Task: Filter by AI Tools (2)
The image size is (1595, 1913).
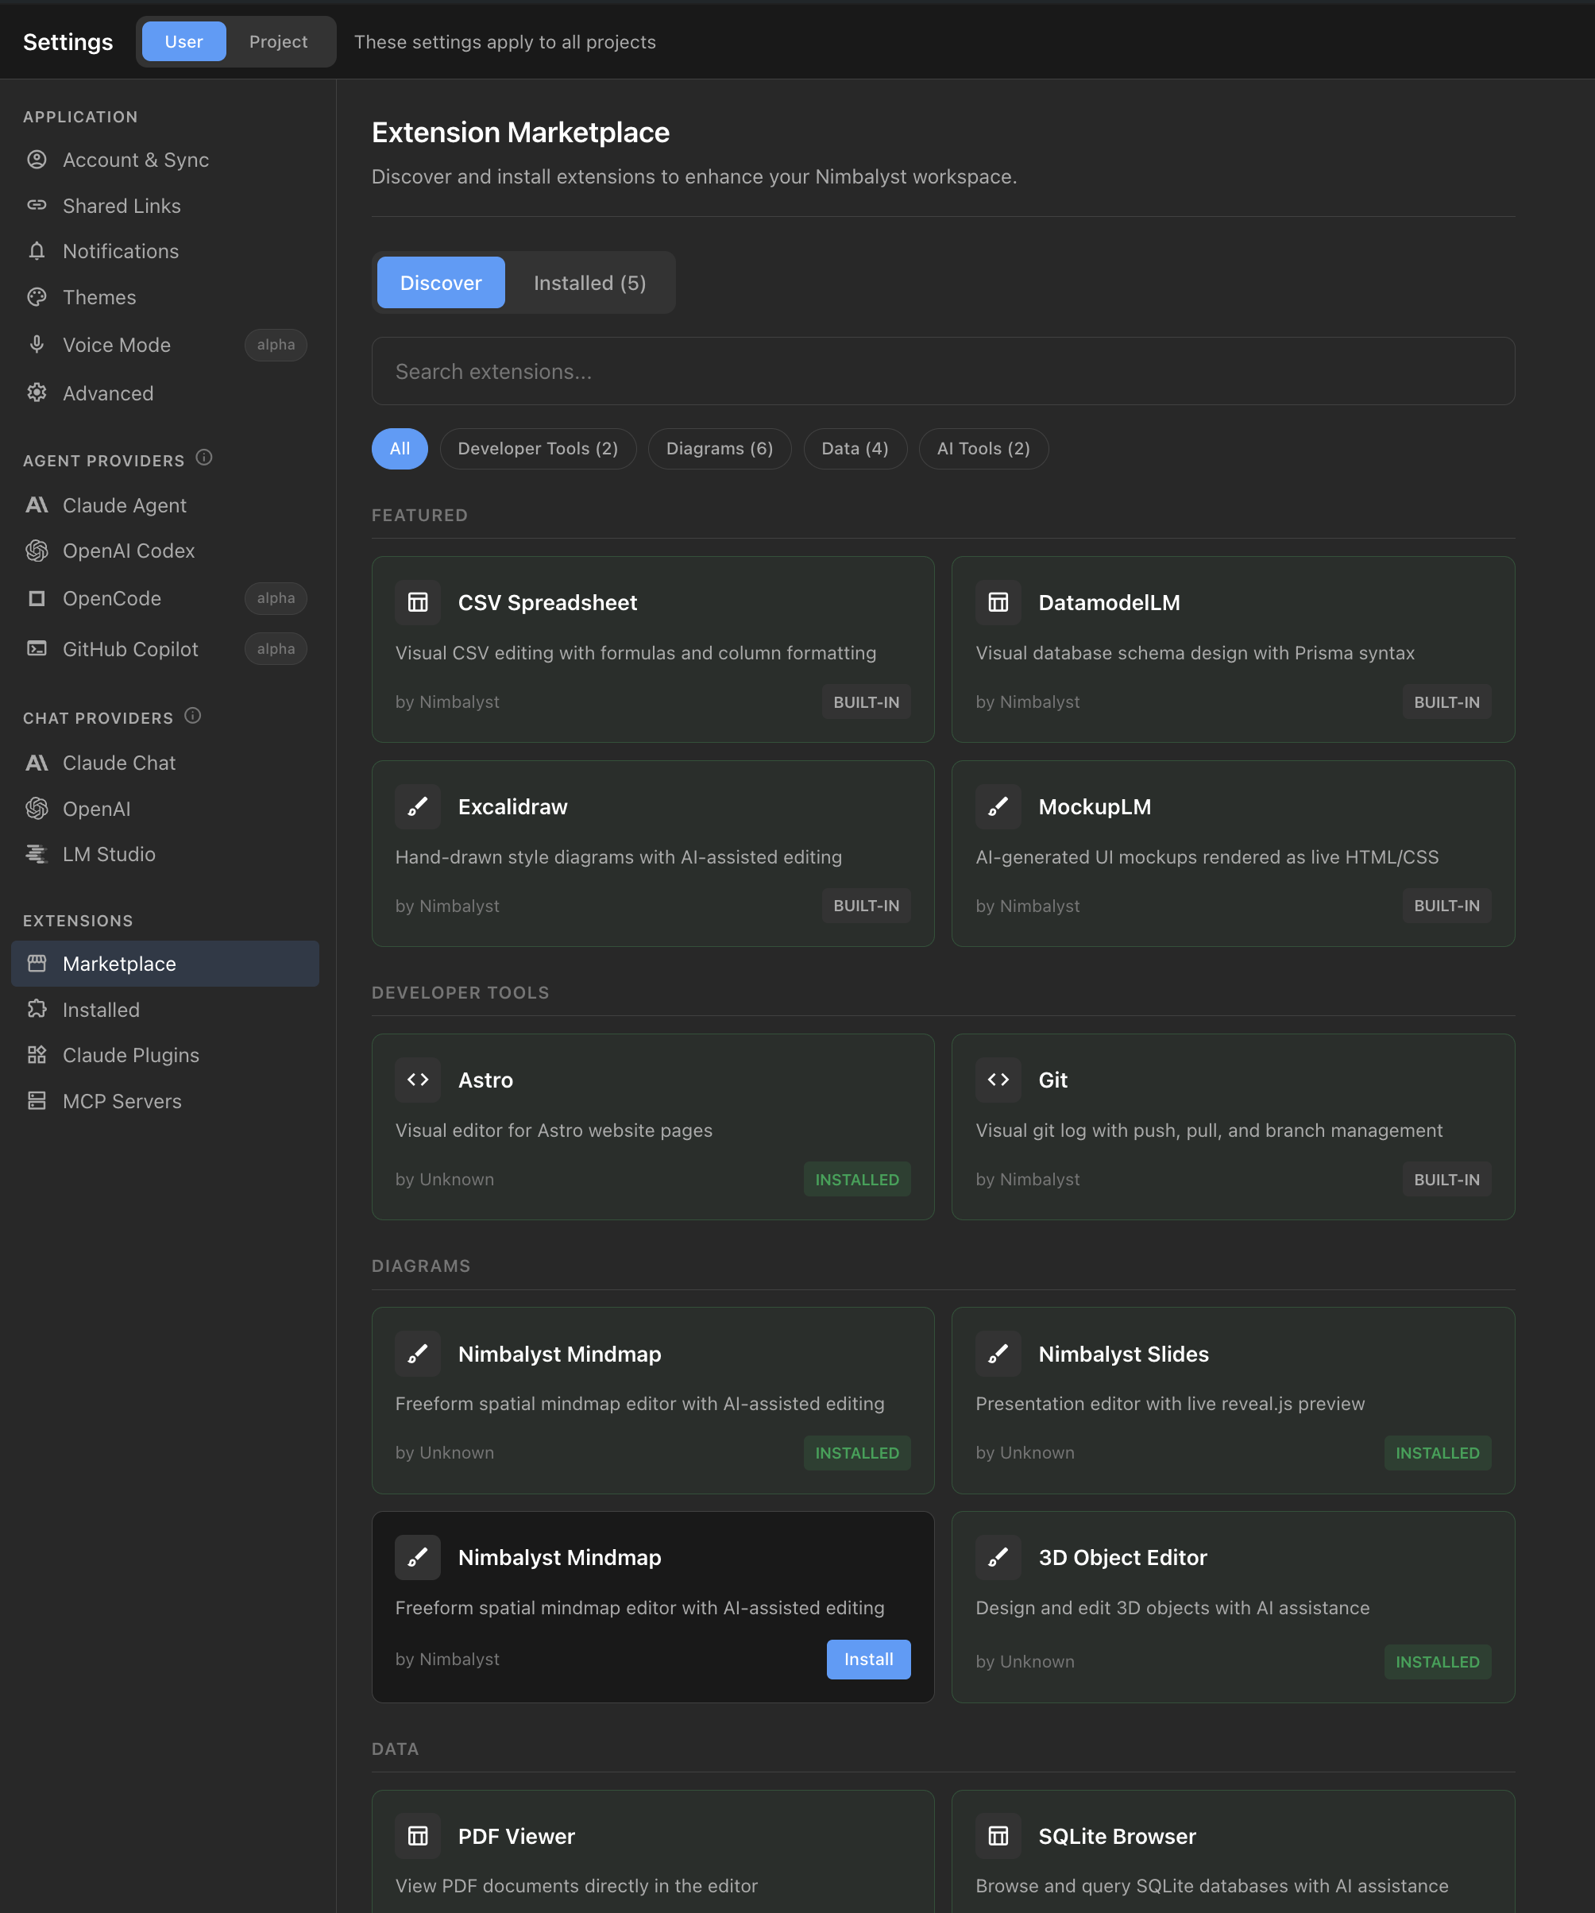Action: (x=984, y=448)
